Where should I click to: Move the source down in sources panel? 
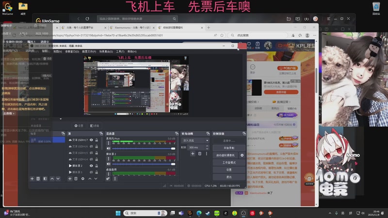pyautogui.click(x=96, y=179)
